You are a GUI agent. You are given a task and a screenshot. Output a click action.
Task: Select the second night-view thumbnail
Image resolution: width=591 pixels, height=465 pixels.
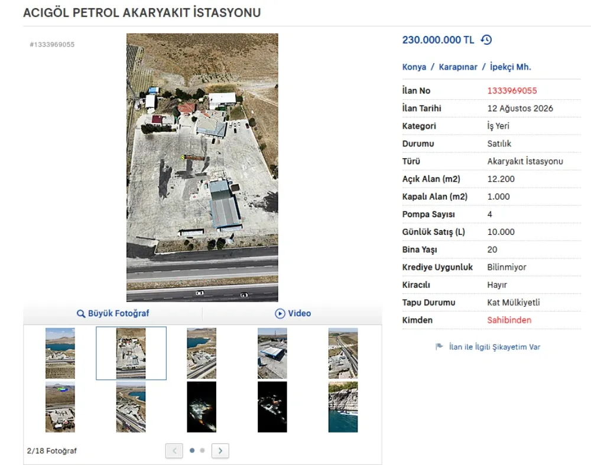click(x=272, y=407)
